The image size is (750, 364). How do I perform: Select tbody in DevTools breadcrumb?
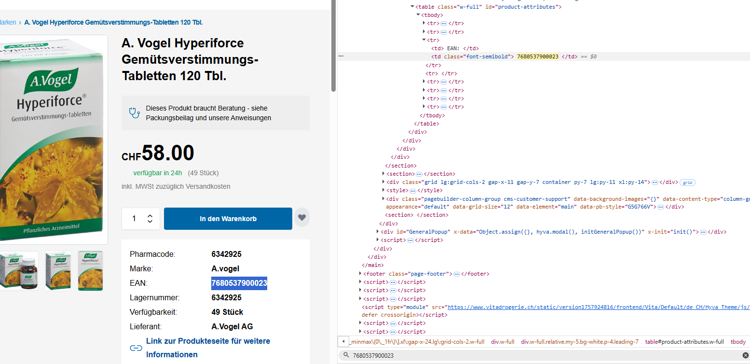738,342
